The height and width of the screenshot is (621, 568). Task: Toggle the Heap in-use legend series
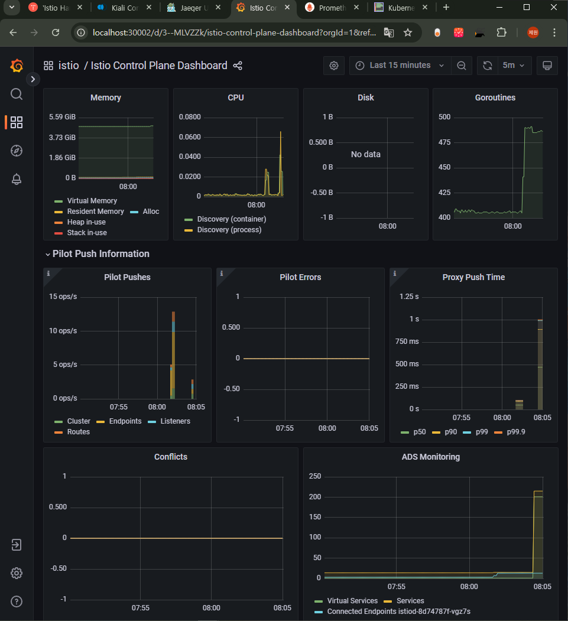click(x=86, y=222)
